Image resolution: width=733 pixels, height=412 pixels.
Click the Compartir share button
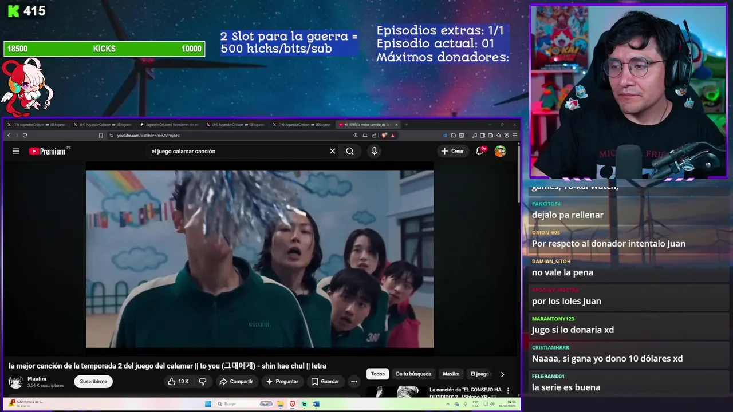(236, 382)
